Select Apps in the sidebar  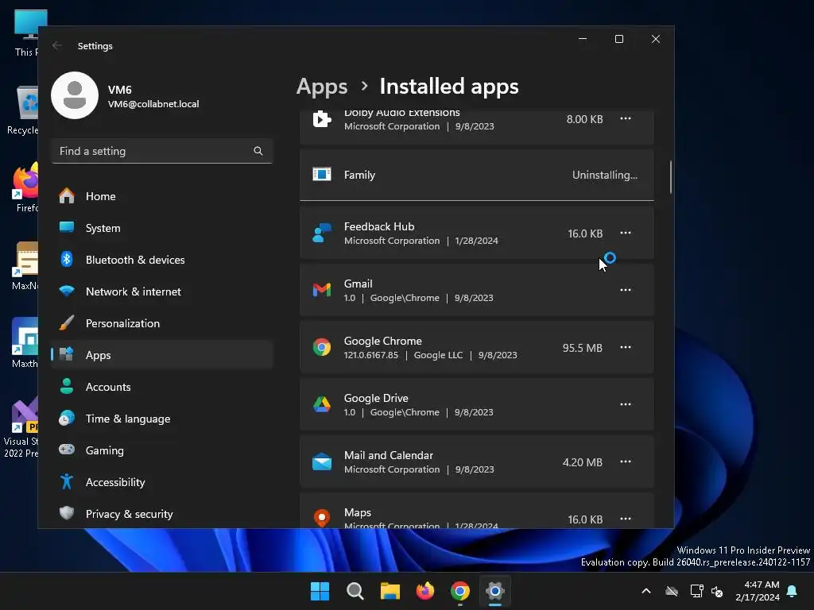162,355
